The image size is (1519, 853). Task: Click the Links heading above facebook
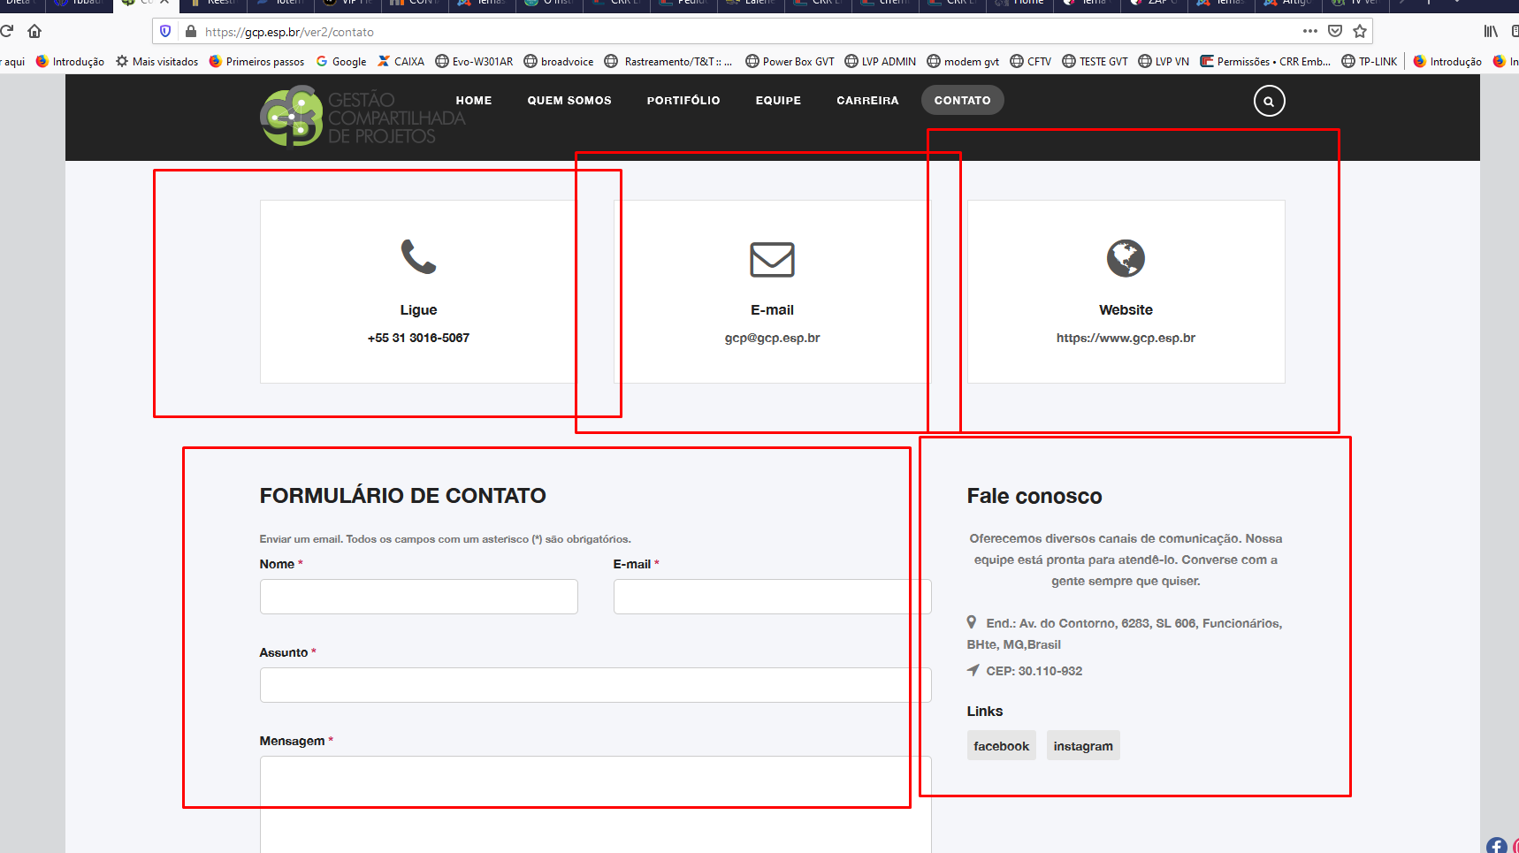984,712
